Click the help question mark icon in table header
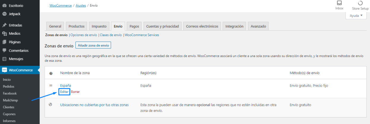This screenshot has width=370, height=124. coord(51,73)
